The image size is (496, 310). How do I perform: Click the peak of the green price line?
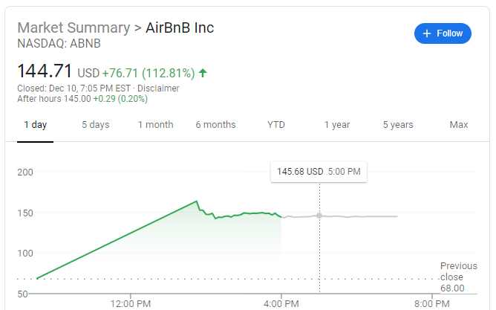196,201
